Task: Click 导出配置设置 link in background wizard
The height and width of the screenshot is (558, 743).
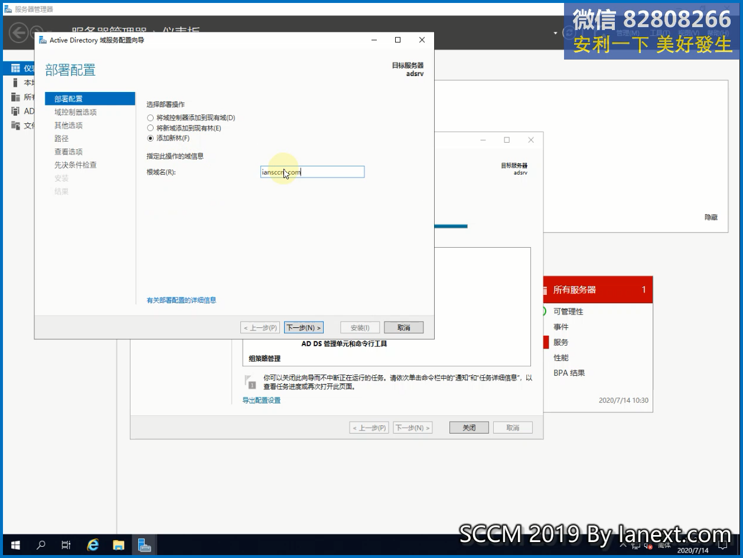Action: [261, 401]
